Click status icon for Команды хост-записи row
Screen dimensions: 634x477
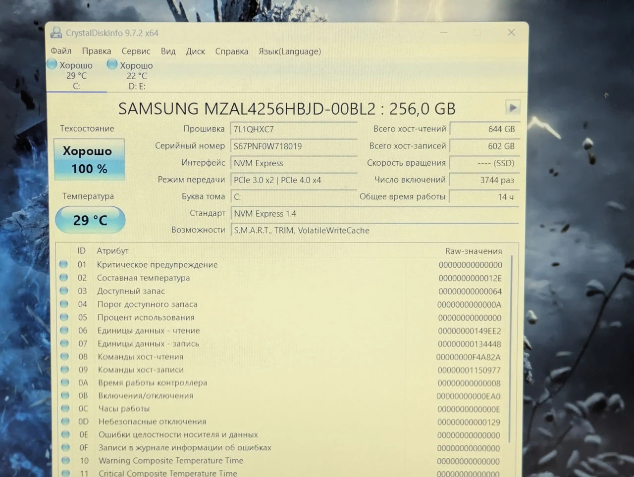click(65, 369)
